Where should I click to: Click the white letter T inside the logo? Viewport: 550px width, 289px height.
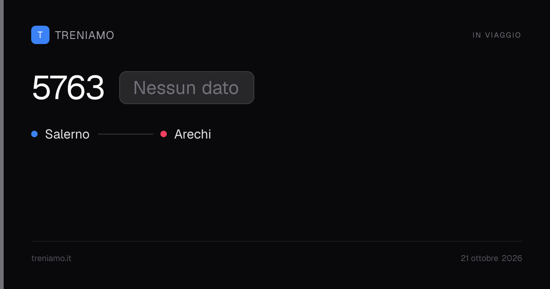tap(40, 35)
